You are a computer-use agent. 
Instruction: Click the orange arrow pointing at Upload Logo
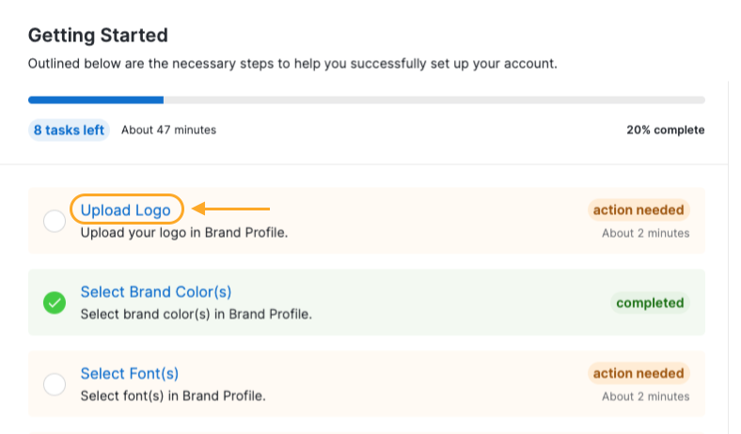pos(231,209)
